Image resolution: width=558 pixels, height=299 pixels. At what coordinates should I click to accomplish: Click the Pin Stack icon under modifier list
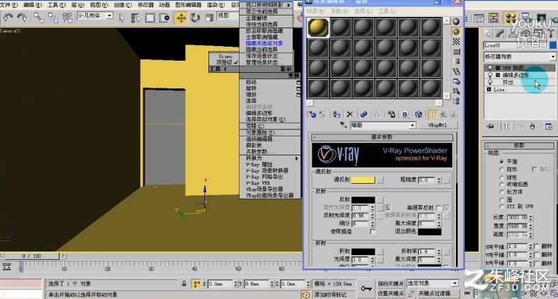[491, 127]
